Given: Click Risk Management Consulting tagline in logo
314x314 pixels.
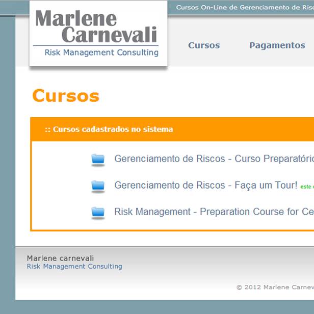Looking at the screenshot, I should click(x=101, y=53).
